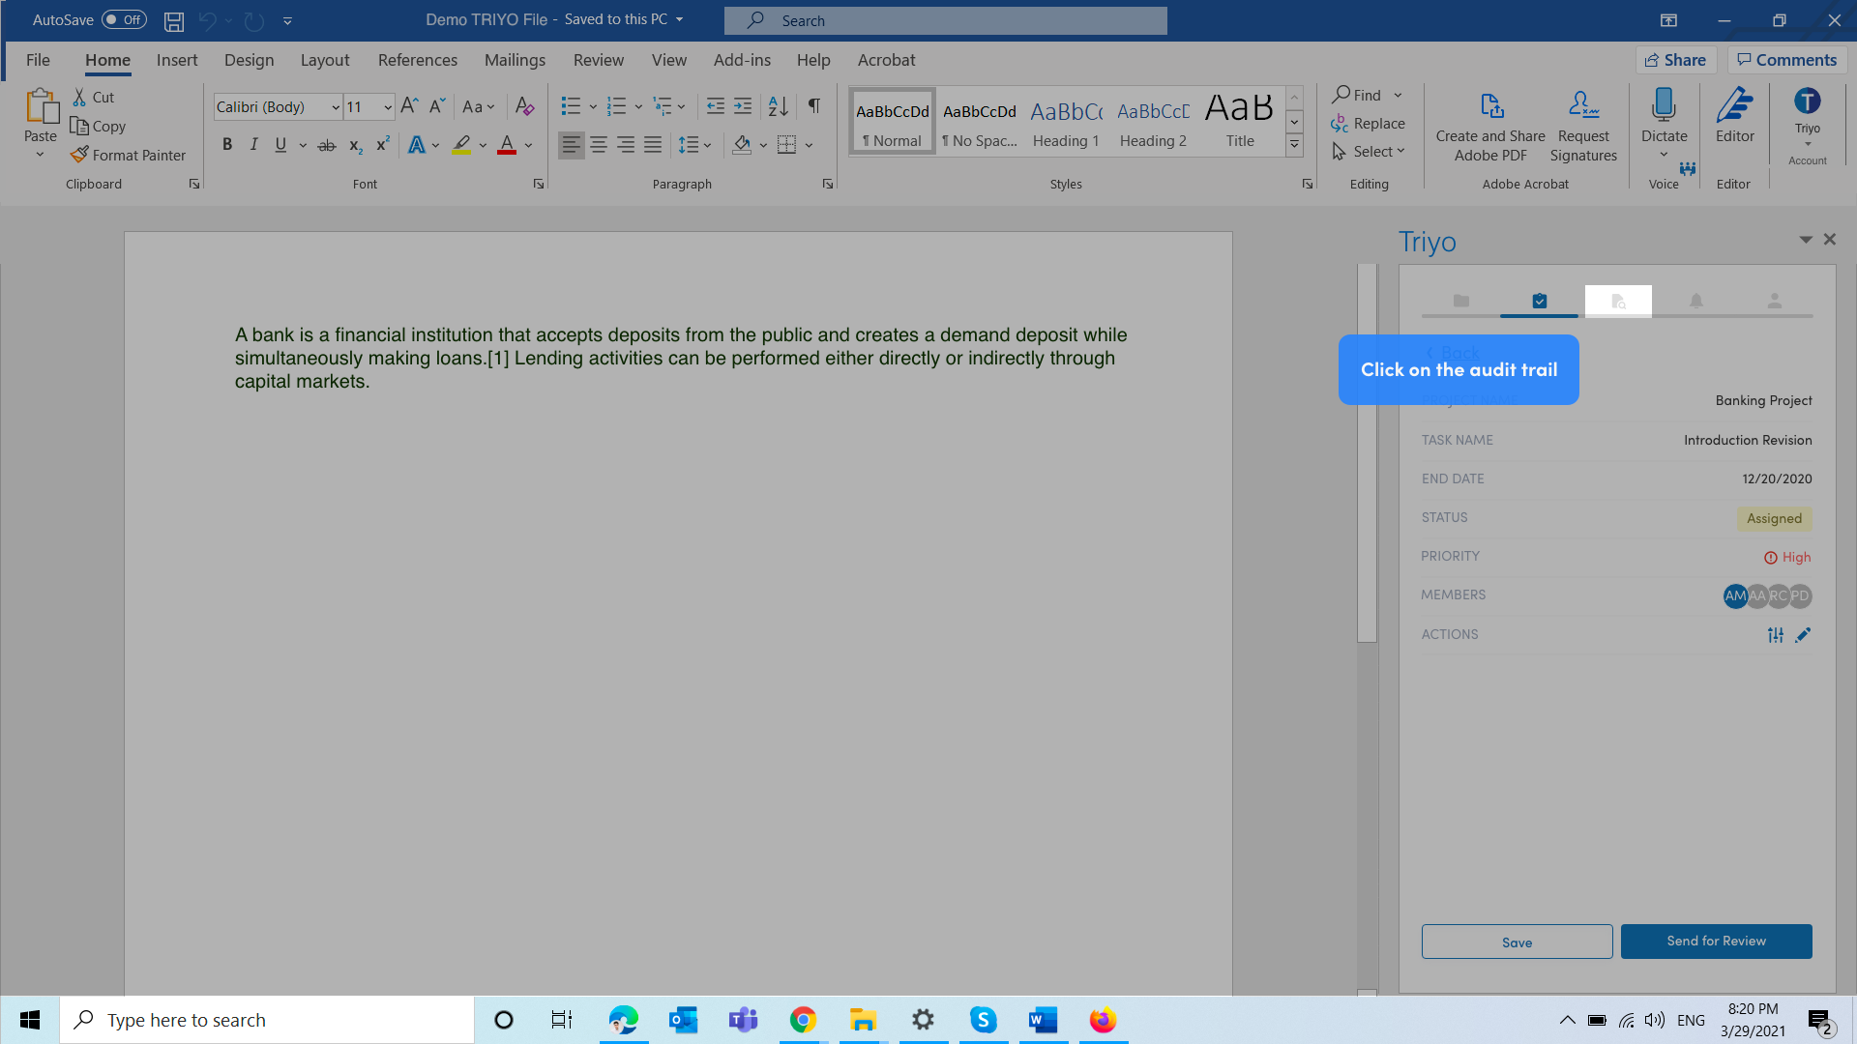Screen dimensions: 1857x1044
Task: Justify the paragraph text
Action: (x=653, y=145)
